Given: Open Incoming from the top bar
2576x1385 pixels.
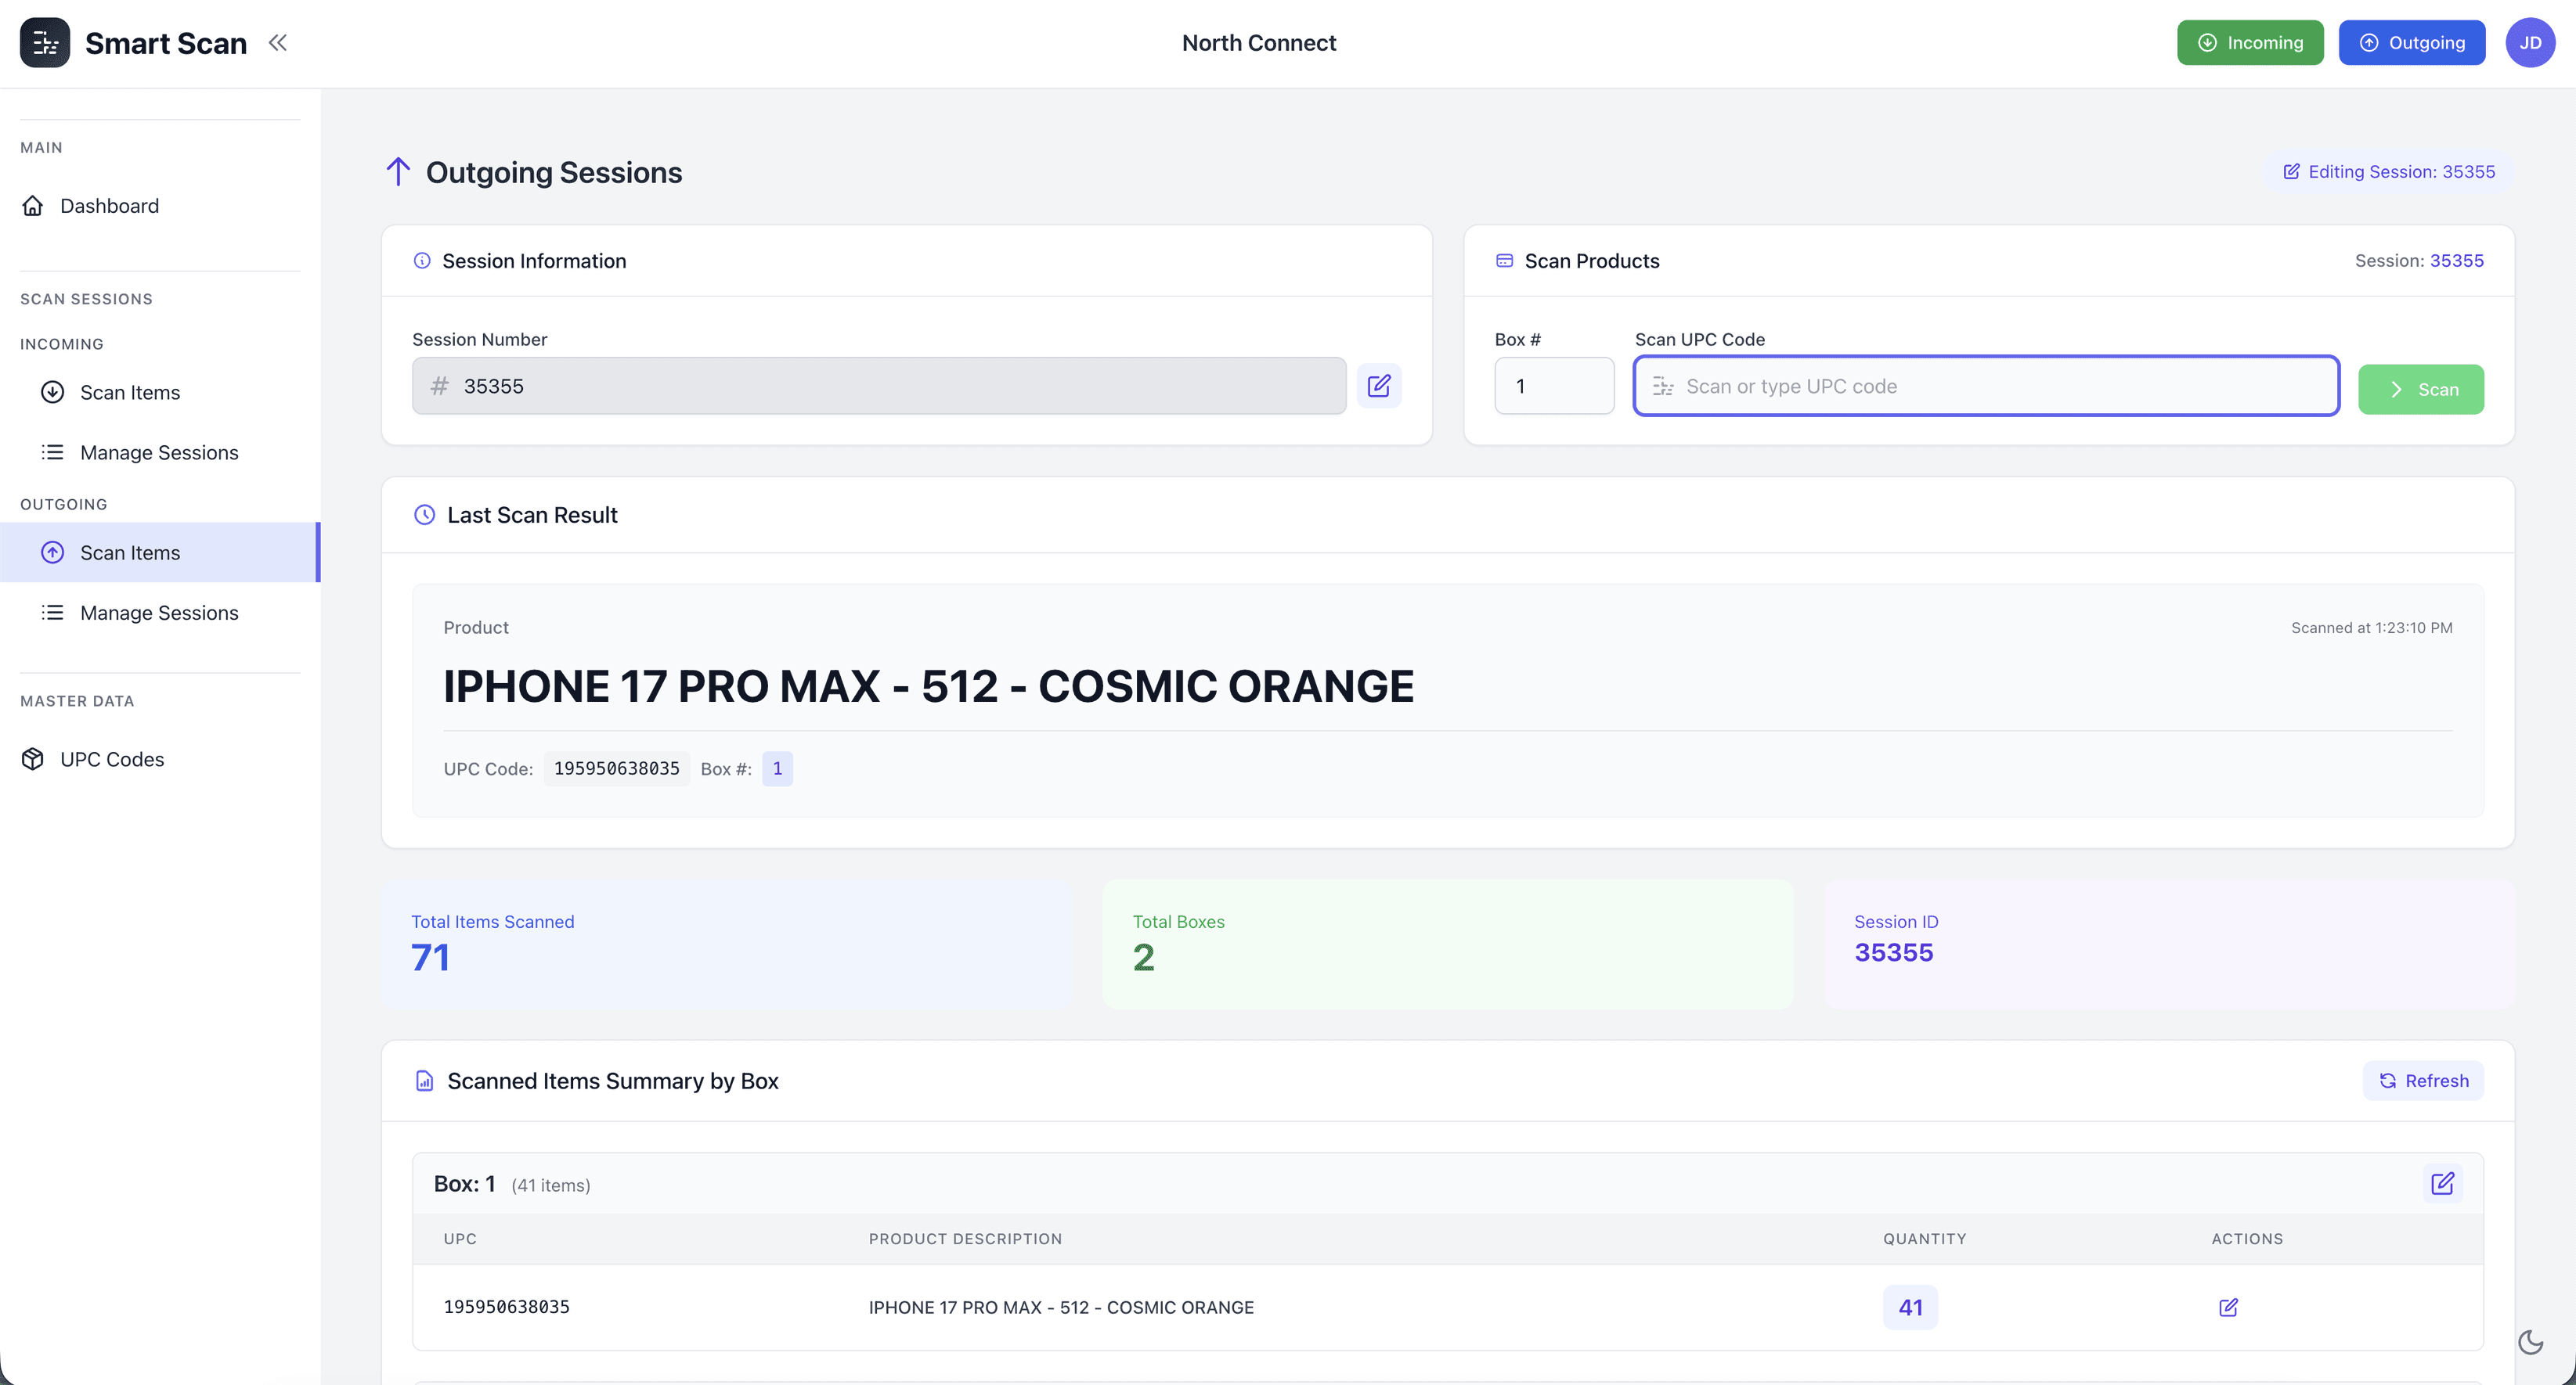Looking at the screenshot, I should click(x=2250, y=42).
